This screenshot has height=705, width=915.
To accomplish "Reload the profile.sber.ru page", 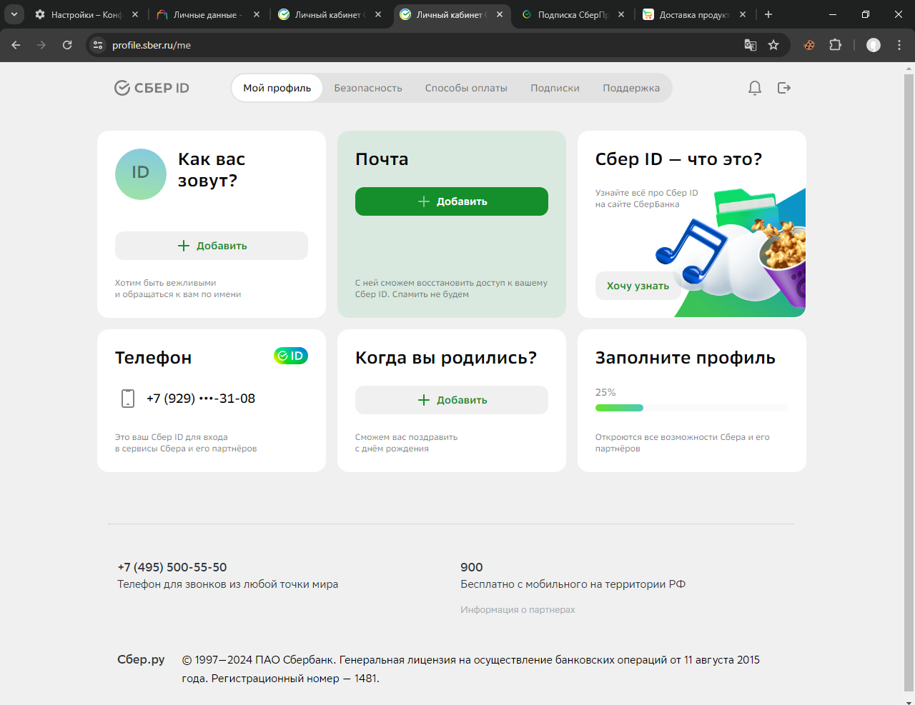I will [67, 45].
